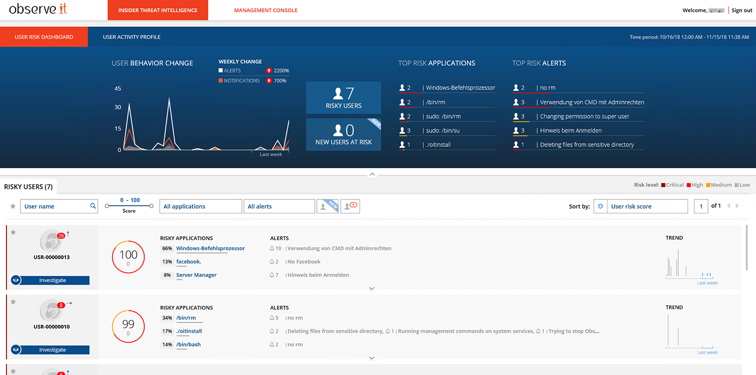Viewport: 756px width, 375px height.
Task: Expand USR-00000013 details chevron
Action: tap(372, 289)
